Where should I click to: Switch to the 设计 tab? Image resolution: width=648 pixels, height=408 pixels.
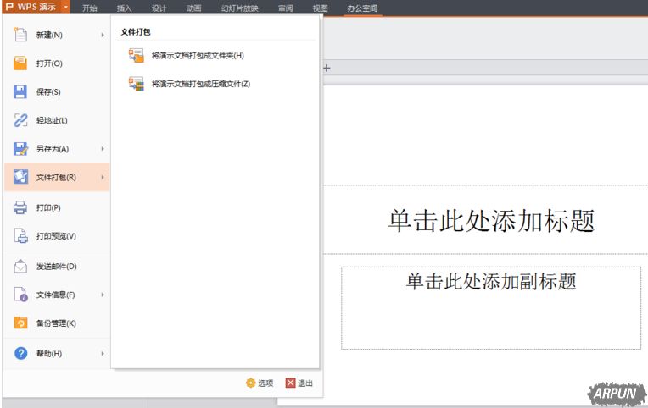pyautogui.click(x=159, y=8)
